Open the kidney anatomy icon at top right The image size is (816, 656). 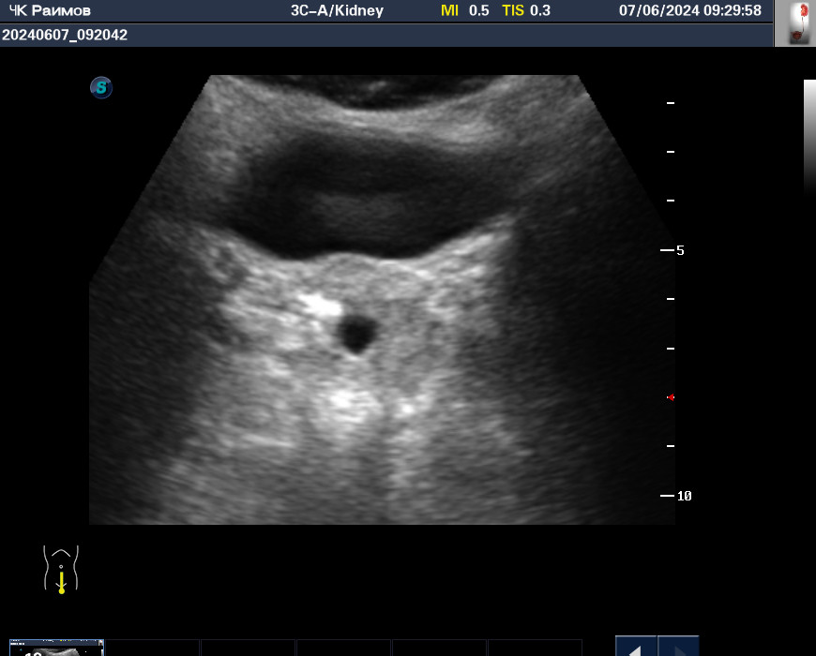(795, 23)
